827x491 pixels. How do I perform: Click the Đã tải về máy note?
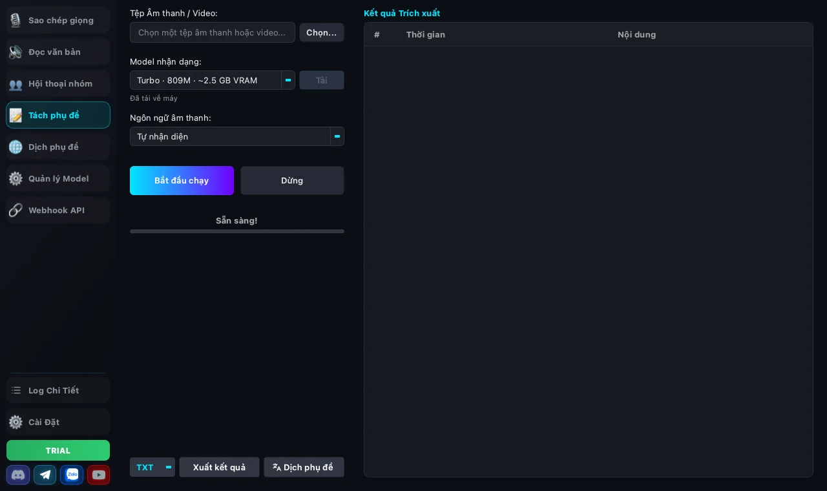point(154,98)
